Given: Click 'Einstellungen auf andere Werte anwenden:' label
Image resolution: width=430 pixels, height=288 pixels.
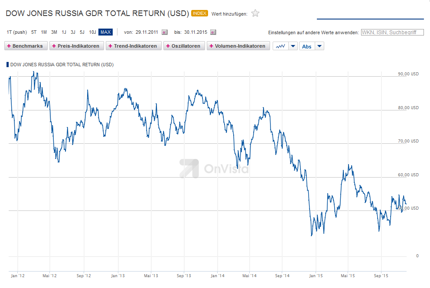Looking at the screenshot, I should [313, 32].
